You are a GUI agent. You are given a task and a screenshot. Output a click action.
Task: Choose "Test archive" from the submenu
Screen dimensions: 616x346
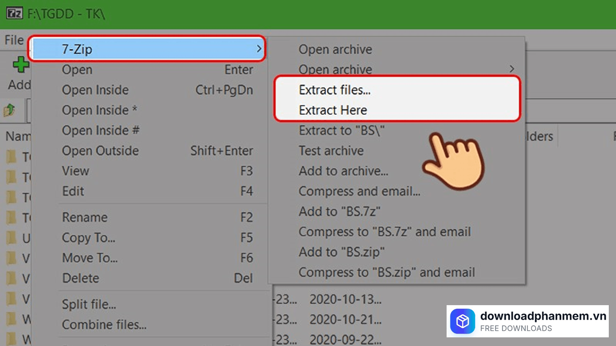pos(331,150)
